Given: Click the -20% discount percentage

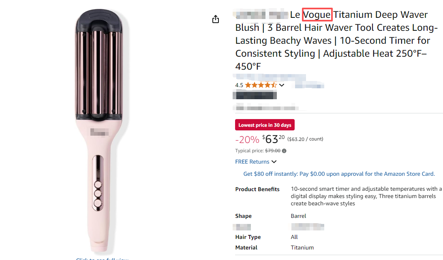Looking at the screenshot, I should click(247, 140).
